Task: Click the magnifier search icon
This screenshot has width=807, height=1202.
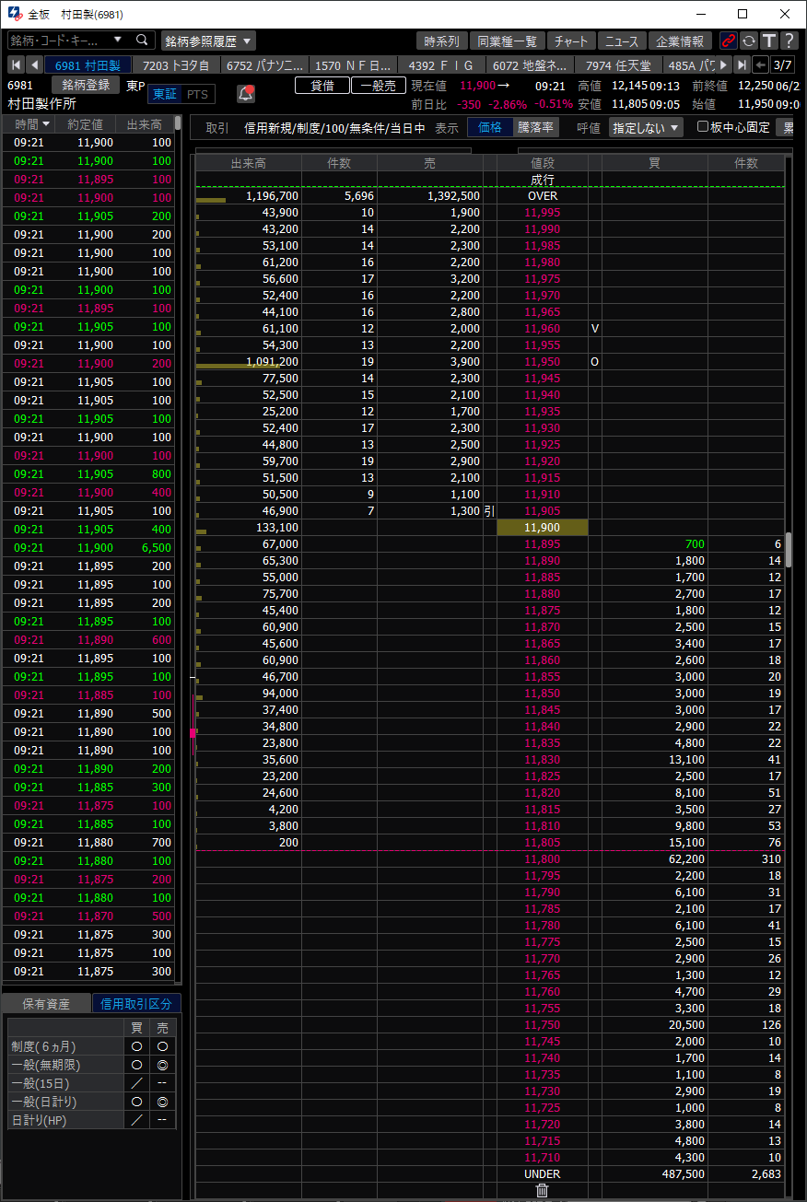Action: (142, 41)
